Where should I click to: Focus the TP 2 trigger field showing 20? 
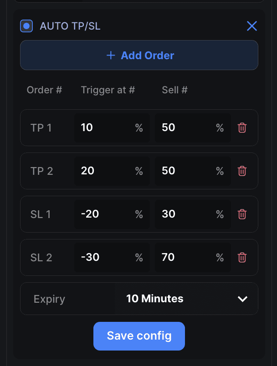pyautogui.click(x=112, y=171)
